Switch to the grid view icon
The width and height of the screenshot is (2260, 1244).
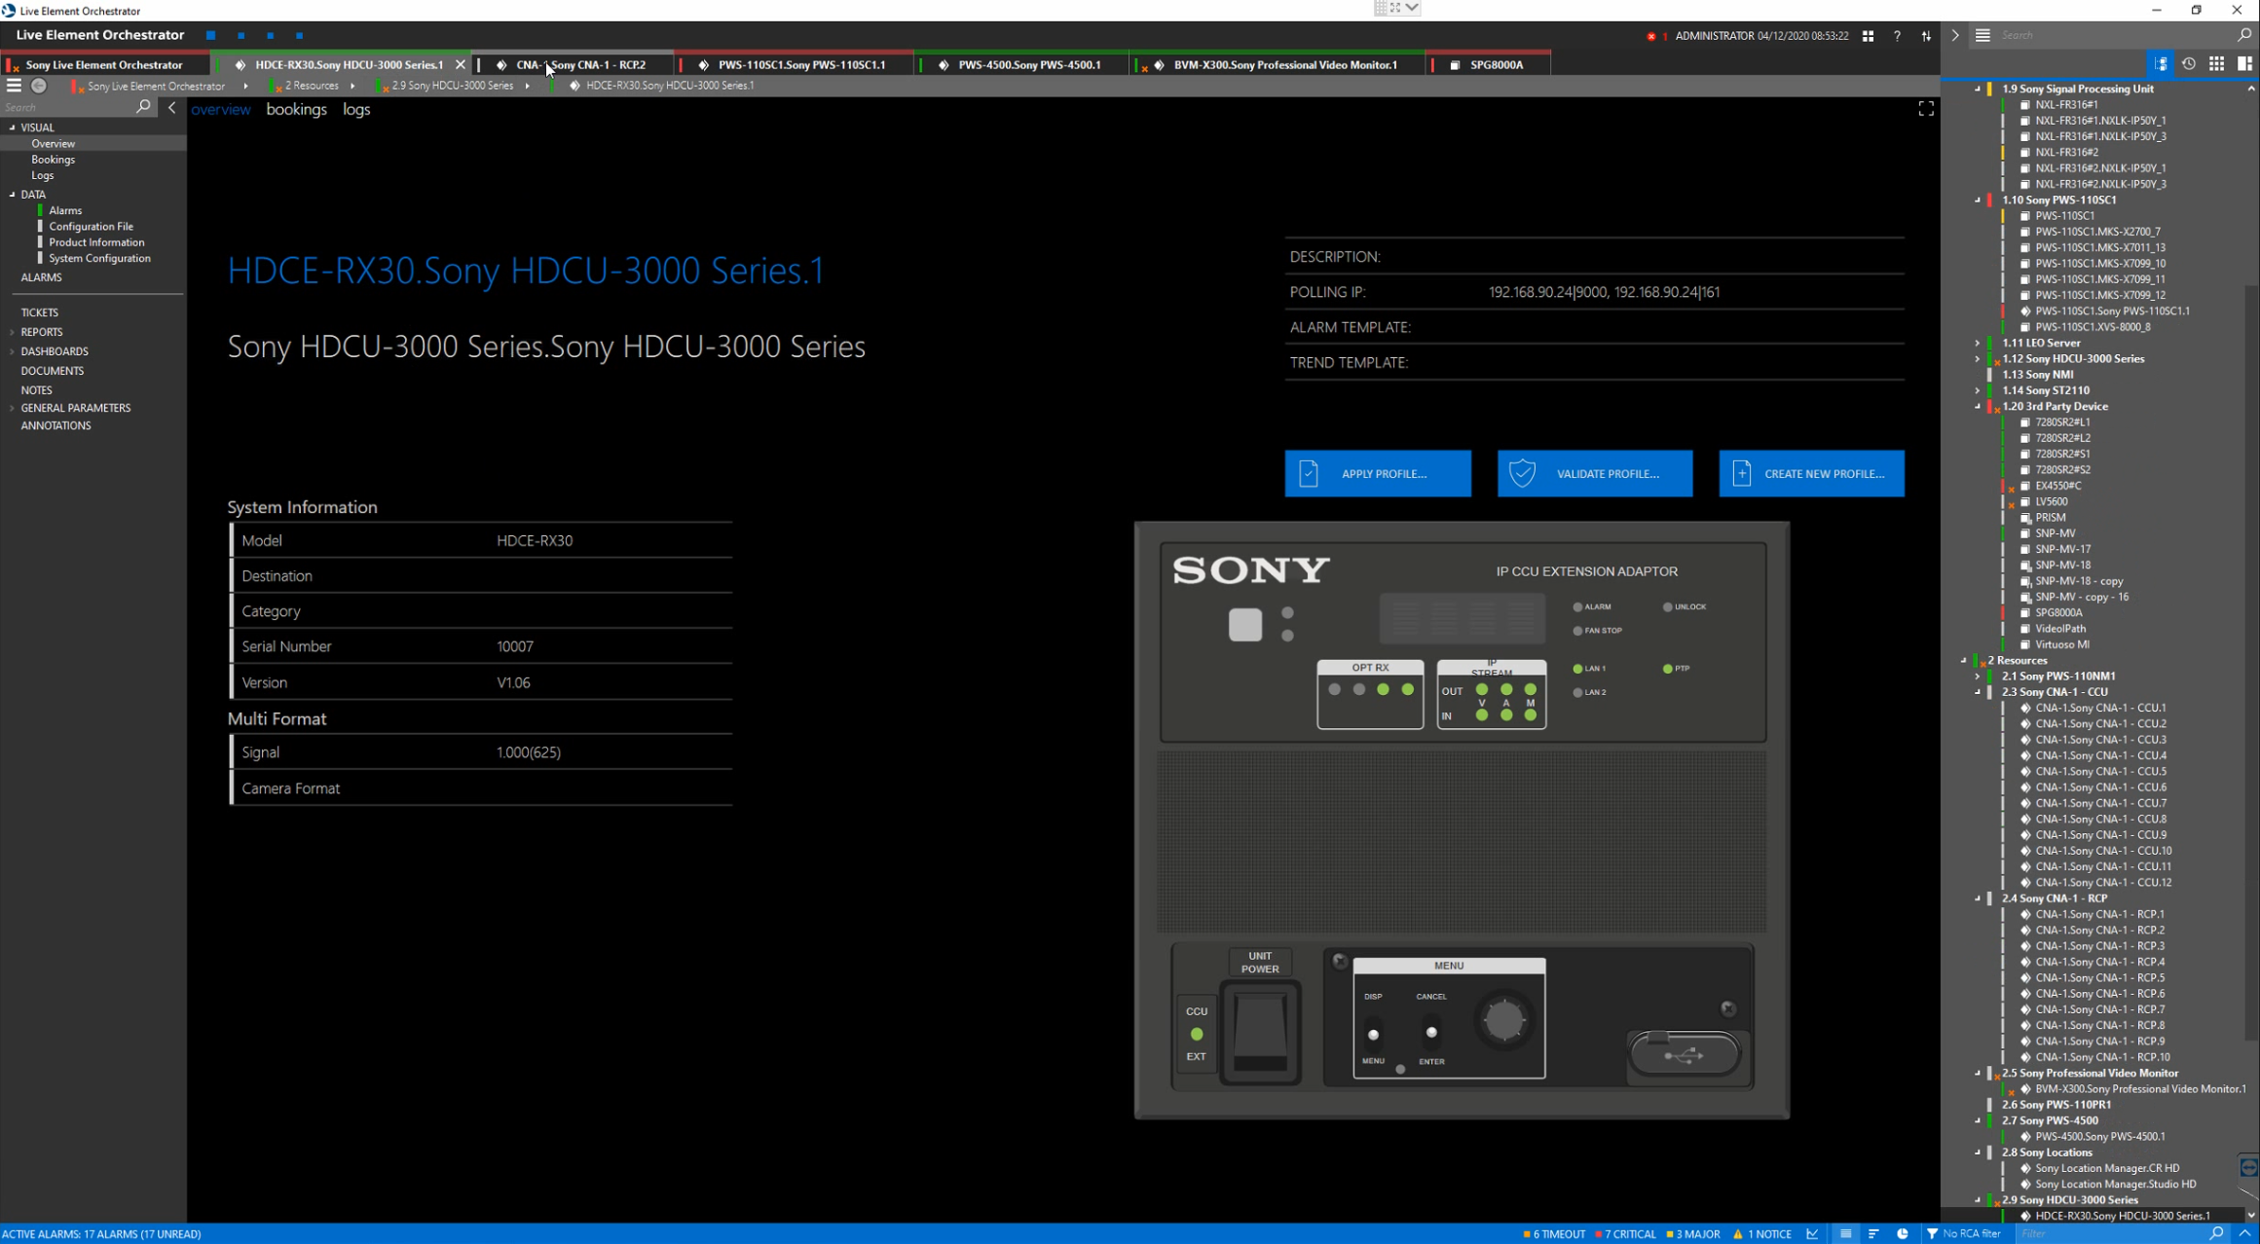click(x=2216, y=63)
